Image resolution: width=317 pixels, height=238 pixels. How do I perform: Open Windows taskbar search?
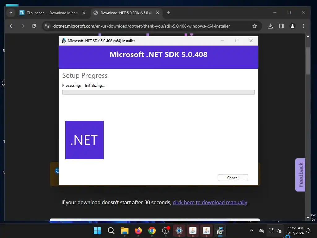click(x=111, y=231)
